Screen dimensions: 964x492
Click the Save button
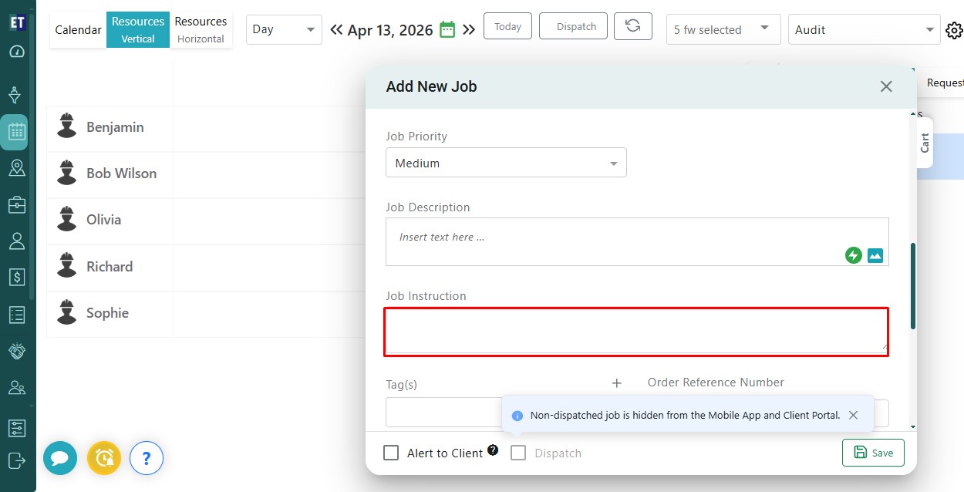click(873, 453)
